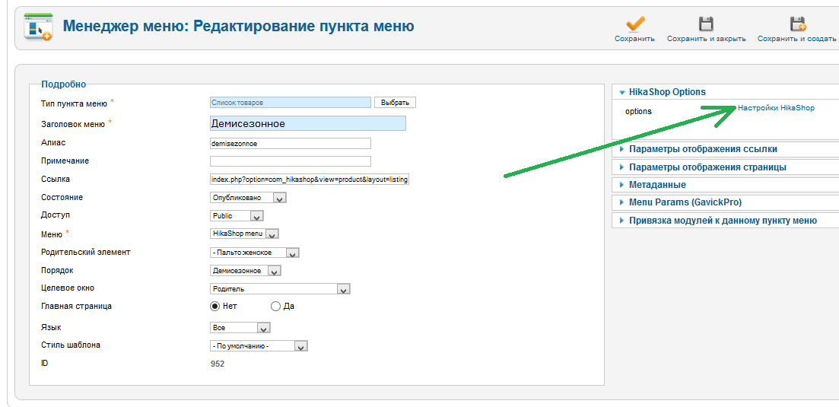Open the Стиль шаблона dropdown
This screenshot has height=407, width=839.
coord(259,346)
